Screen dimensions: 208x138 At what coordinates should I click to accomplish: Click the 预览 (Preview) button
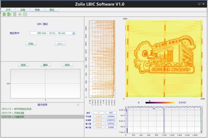coord(23,65)
